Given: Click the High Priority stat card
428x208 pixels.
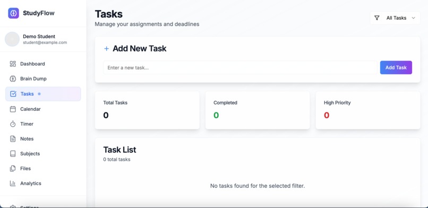Looking at the screenshot, I should 367,110.
